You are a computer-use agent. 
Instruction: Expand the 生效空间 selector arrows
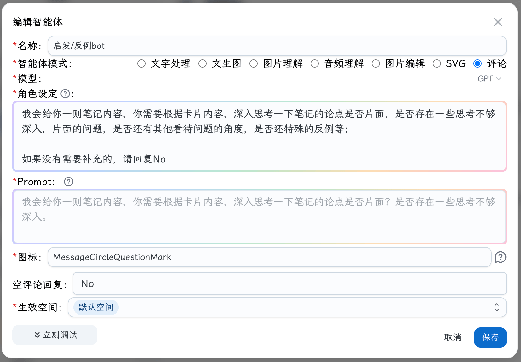(x=497, y=307)
